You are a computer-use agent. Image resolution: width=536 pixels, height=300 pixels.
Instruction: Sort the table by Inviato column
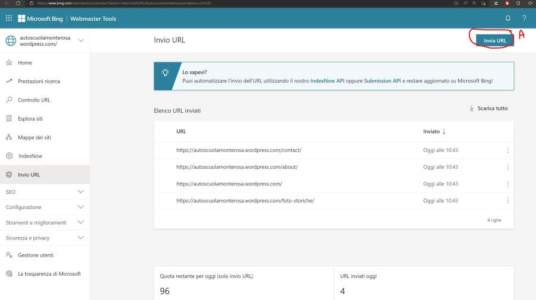(x=434, y=131)
